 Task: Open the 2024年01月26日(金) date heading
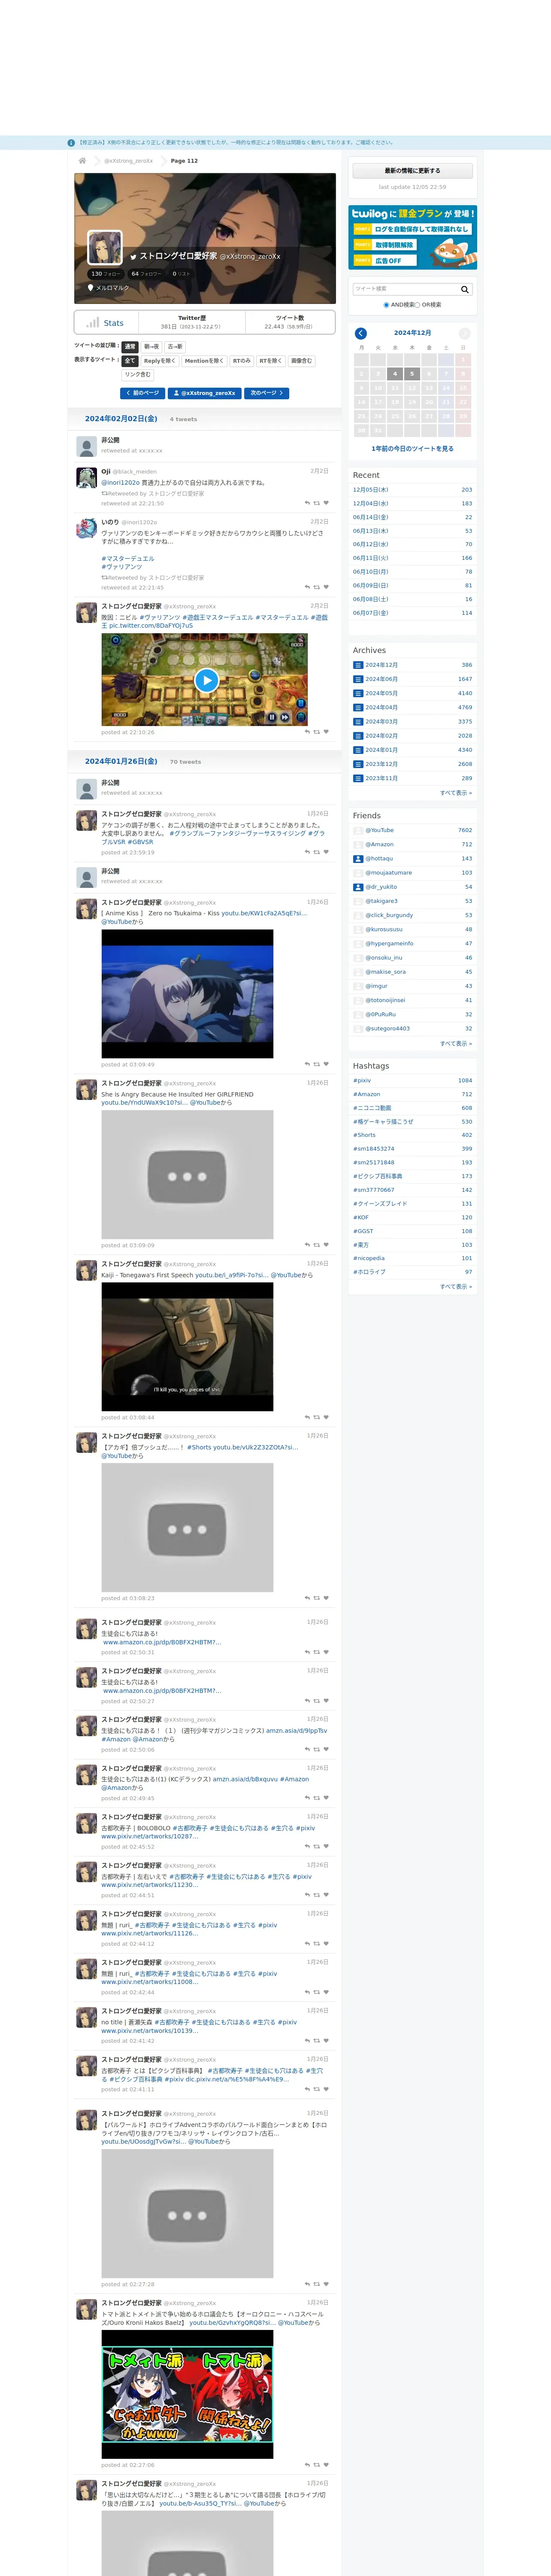pos(121,762)
